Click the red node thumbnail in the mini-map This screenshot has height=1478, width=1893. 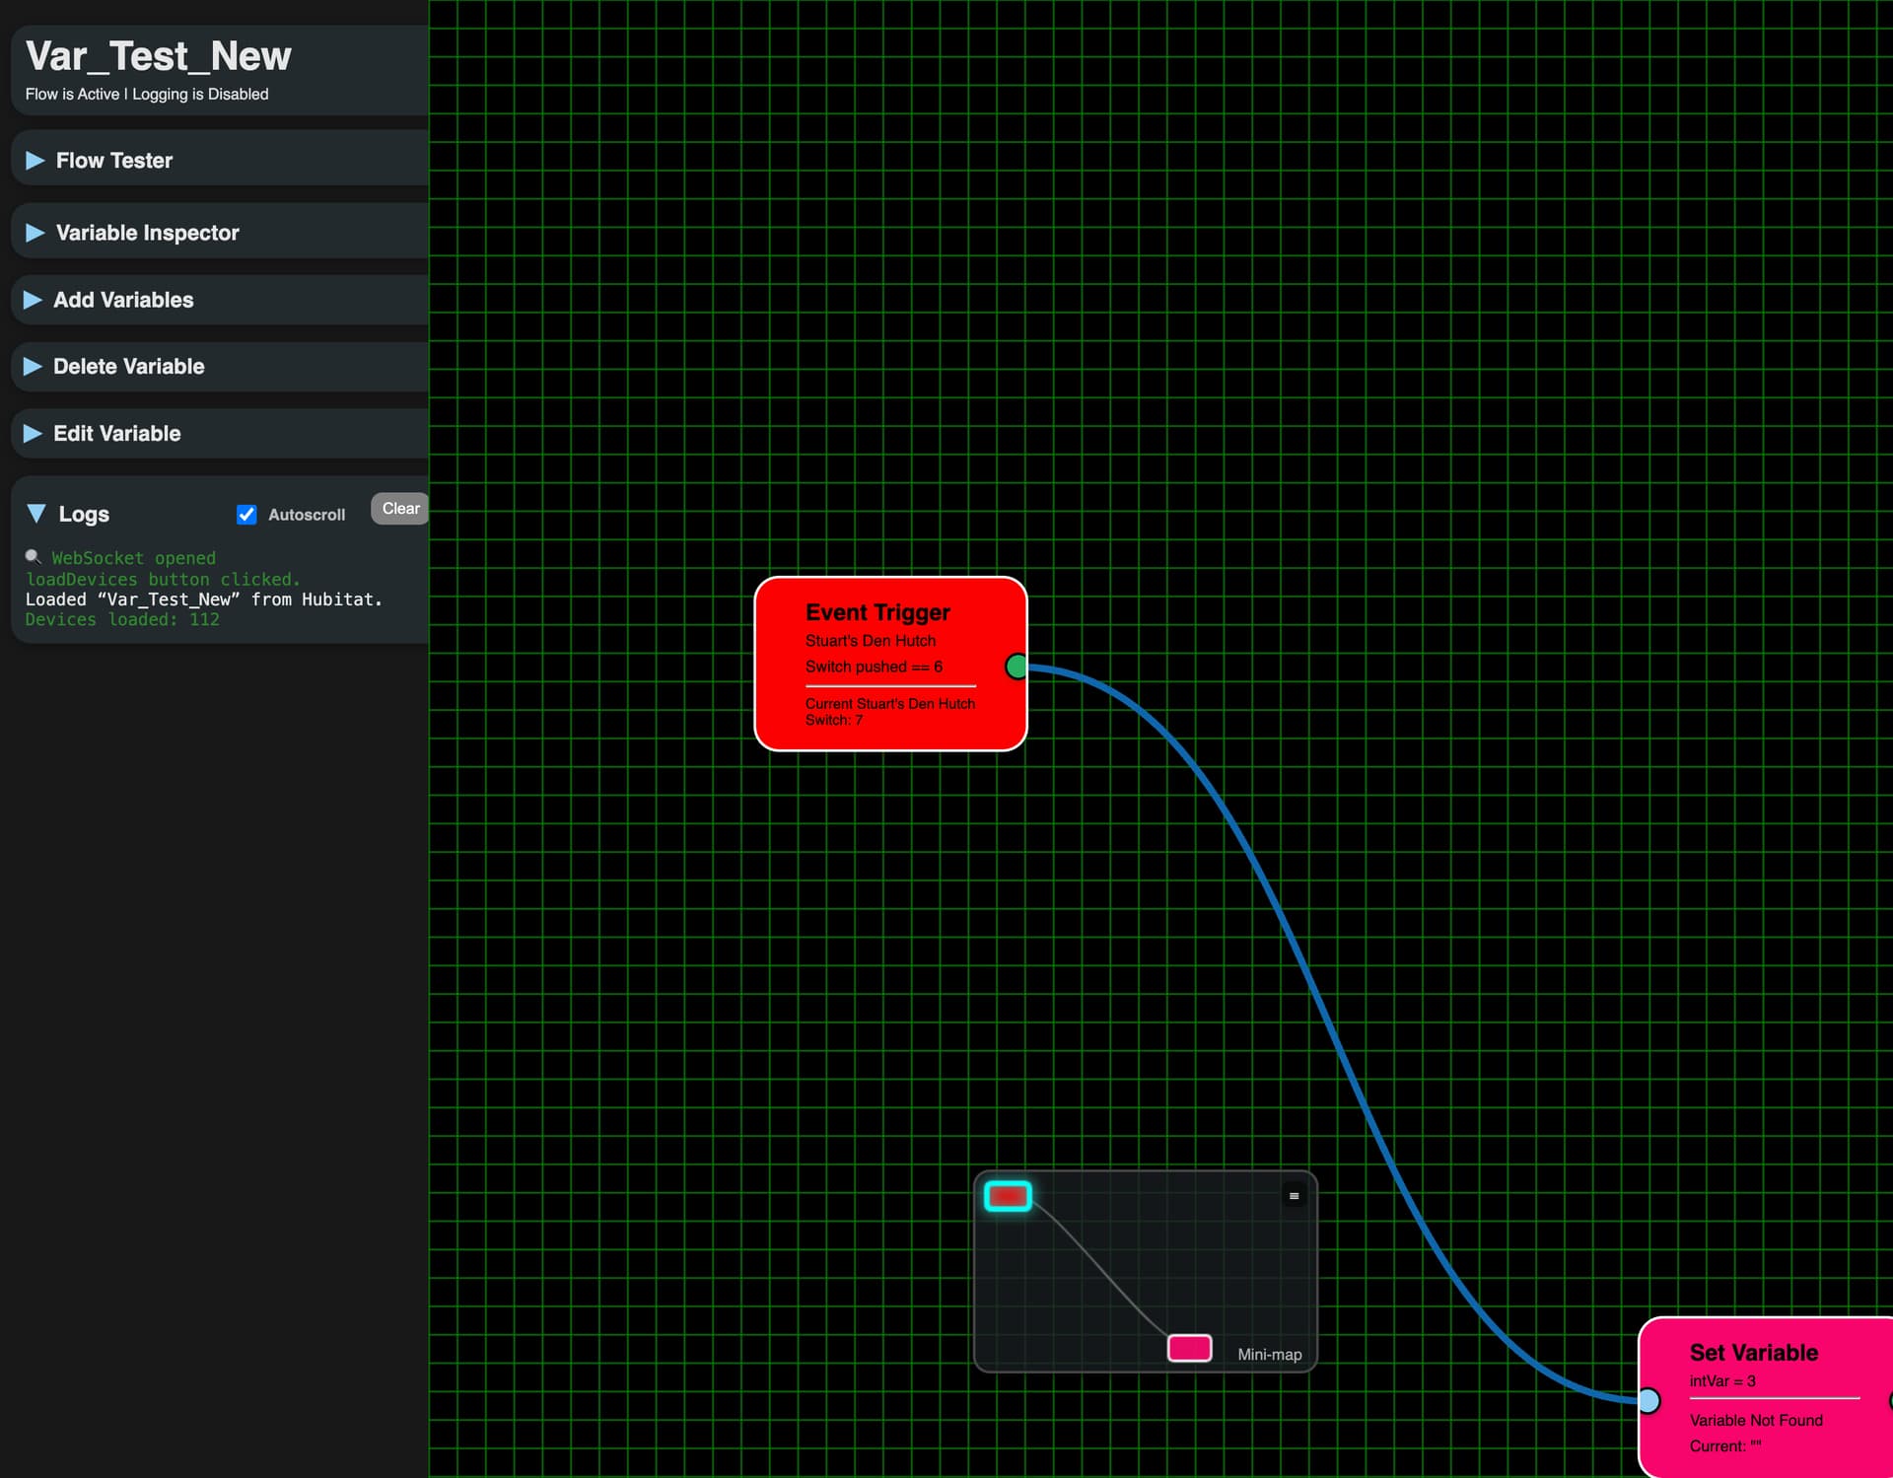pyautogui.click(x=1008, y=1196)
